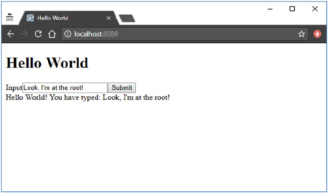Image resolution: width=328 pixels, height=193 pixels.
Task: Close the browser window
Action: click(x=315, y=9)
